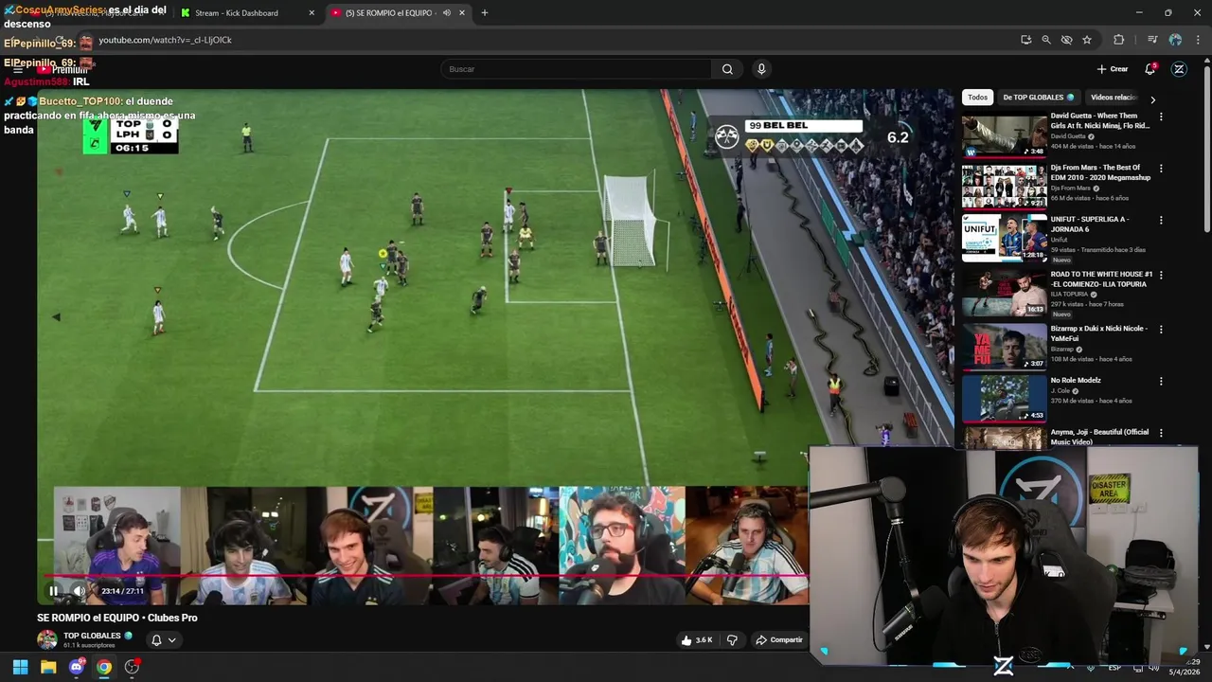
Task: Mute the video with the speaker icon
Action: [80, 591]
